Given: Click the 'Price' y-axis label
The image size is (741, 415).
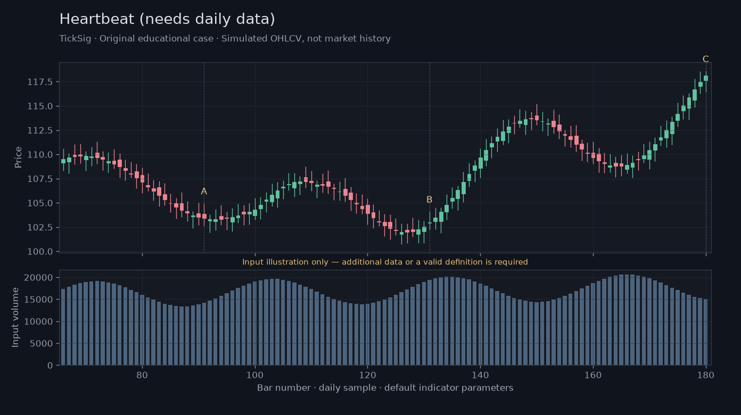Looking at the screenshot, I should [19, 157].
